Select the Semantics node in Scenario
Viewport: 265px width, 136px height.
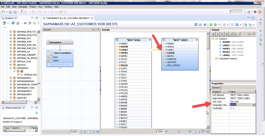(60, 42)
